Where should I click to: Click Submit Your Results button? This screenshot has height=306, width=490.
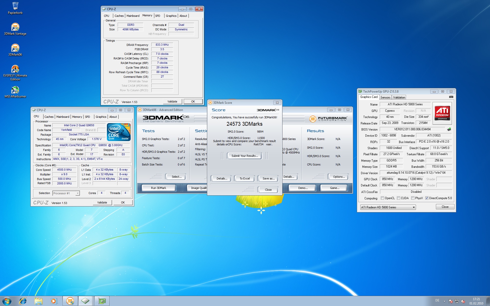click(x=244, y=156)
